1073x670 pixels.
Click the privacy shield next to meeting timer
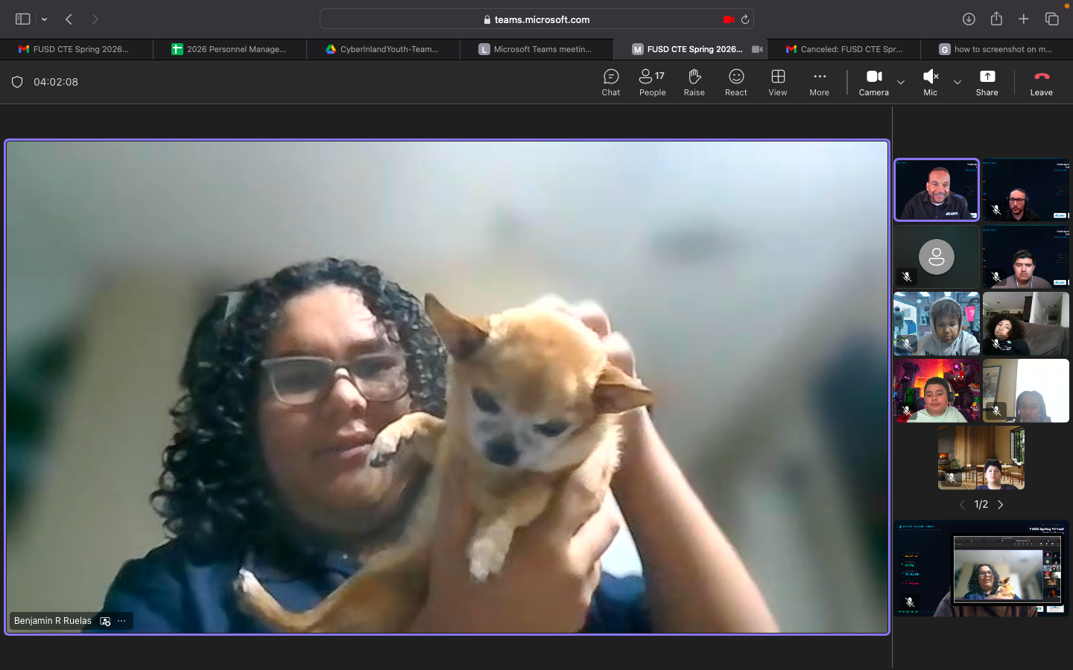[x=17, y=82]
